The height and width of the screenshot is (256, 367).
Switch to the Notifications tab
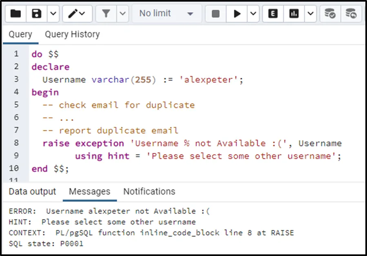pyautogui.click(x=149, y=192)
